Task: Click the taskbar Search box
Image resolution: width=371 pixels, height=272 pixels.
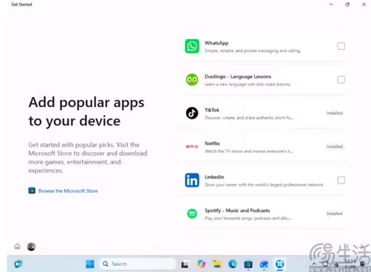Action: point(138,264)
